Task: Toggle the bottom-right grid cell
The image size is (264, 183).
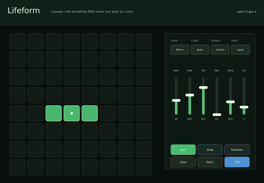Action: pyautogui.click(x=144, y=167)
